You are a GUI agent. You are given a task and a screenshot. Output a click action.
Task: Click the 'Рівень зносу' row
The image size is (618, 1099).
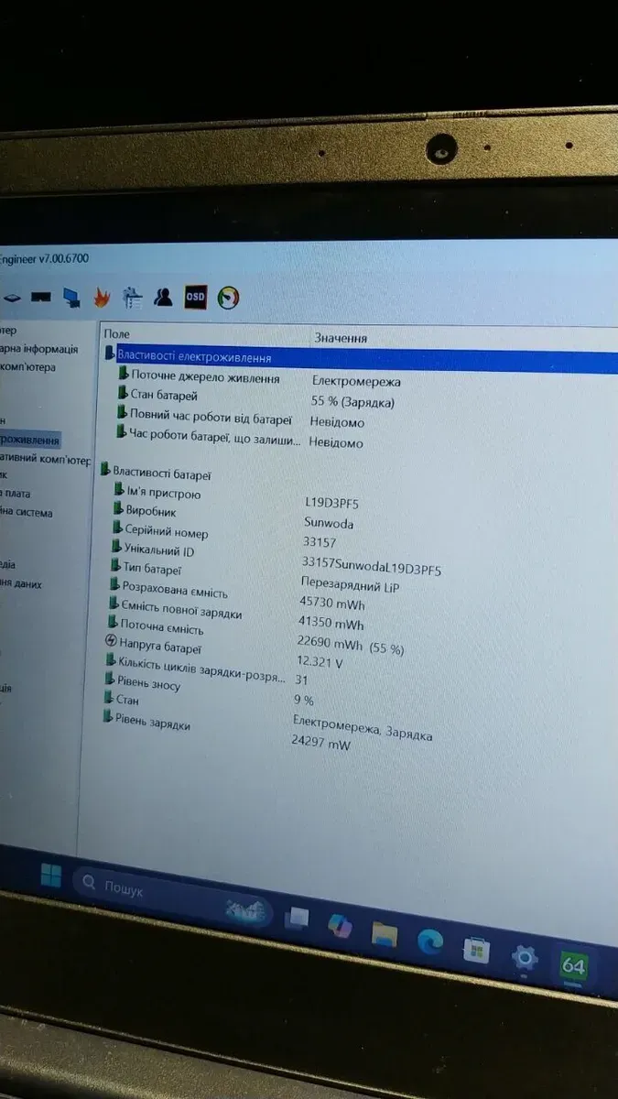[x=148, y=683]
